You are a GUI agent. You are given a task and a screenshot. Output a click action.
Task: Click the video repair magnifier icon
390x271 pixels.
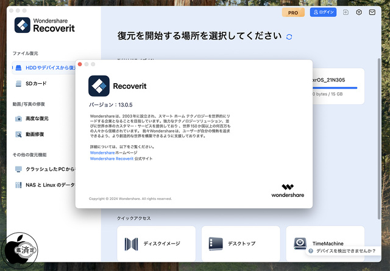pyautogui.click(x=18, y=134)
